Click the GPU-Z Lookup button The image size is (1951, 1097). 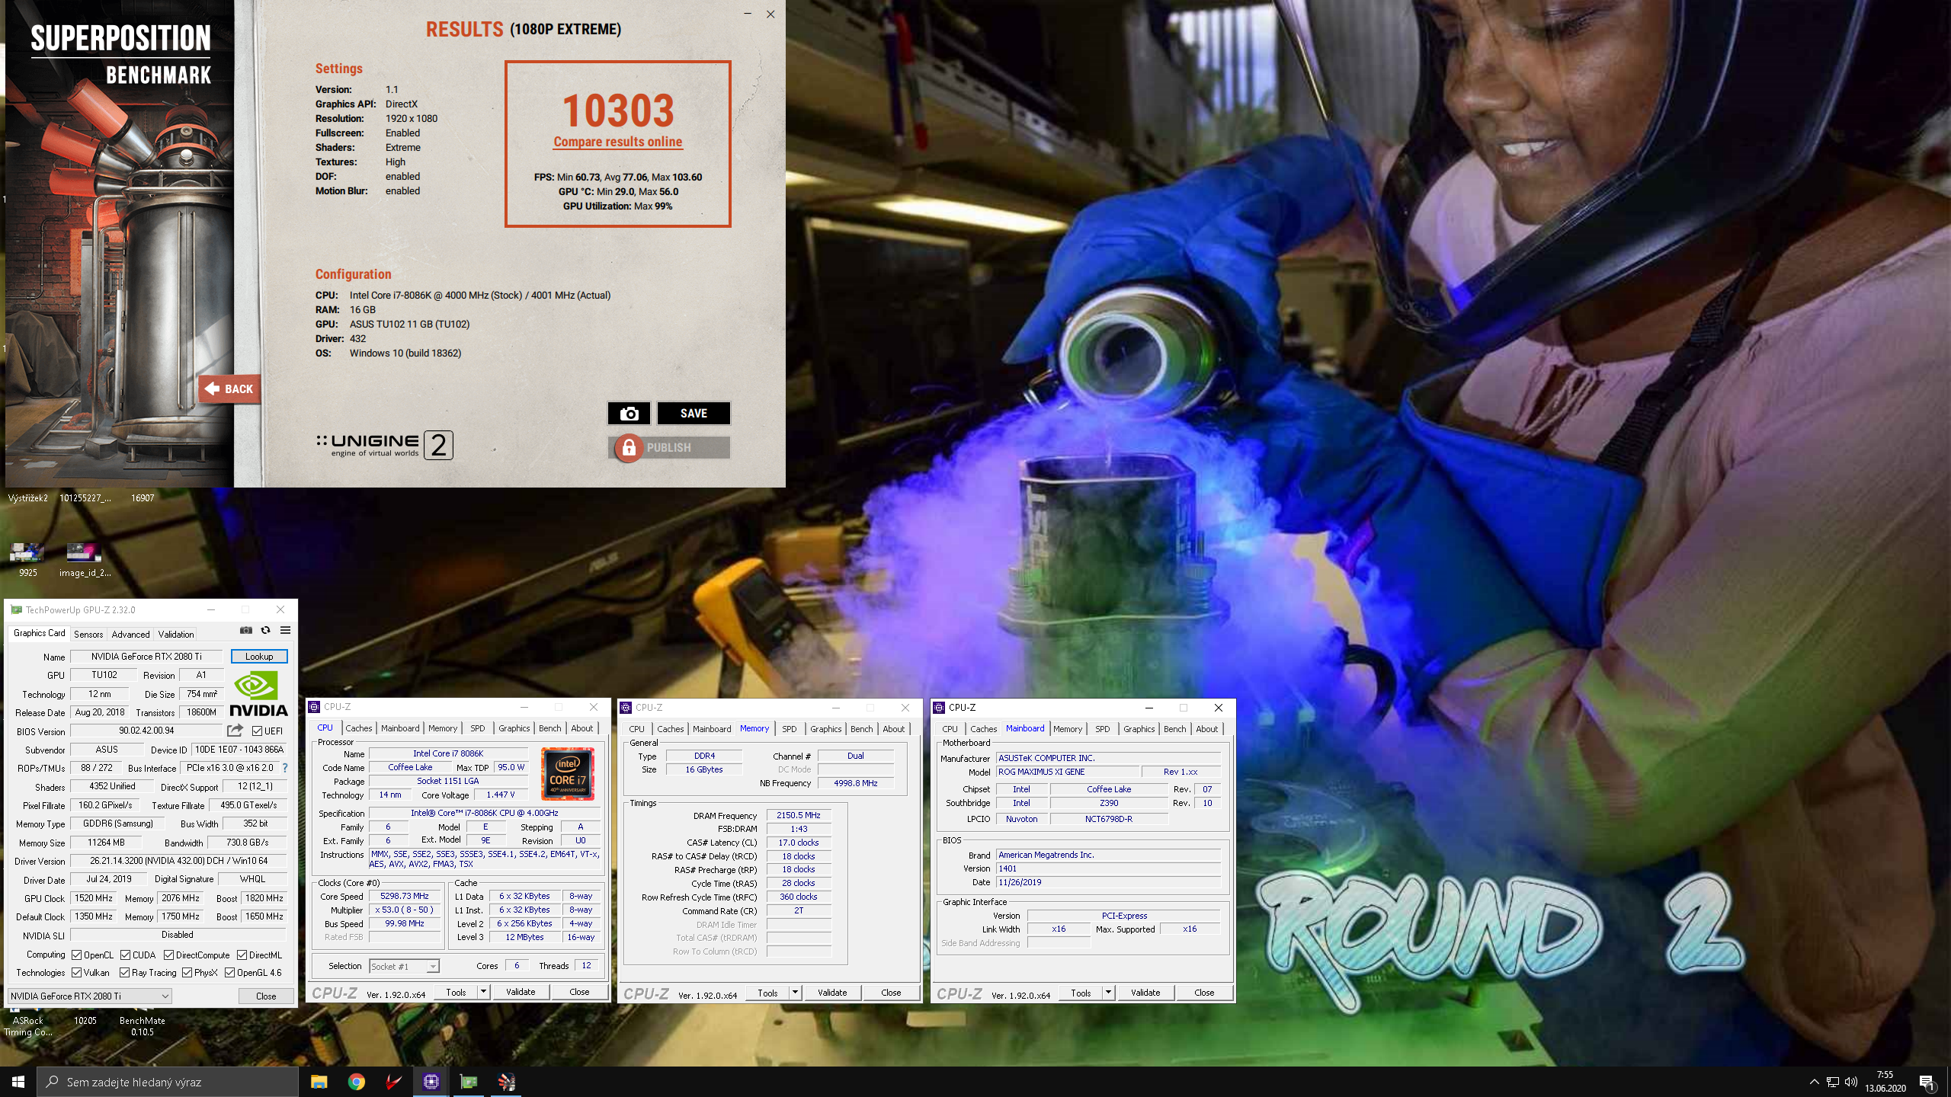point(259,656)
